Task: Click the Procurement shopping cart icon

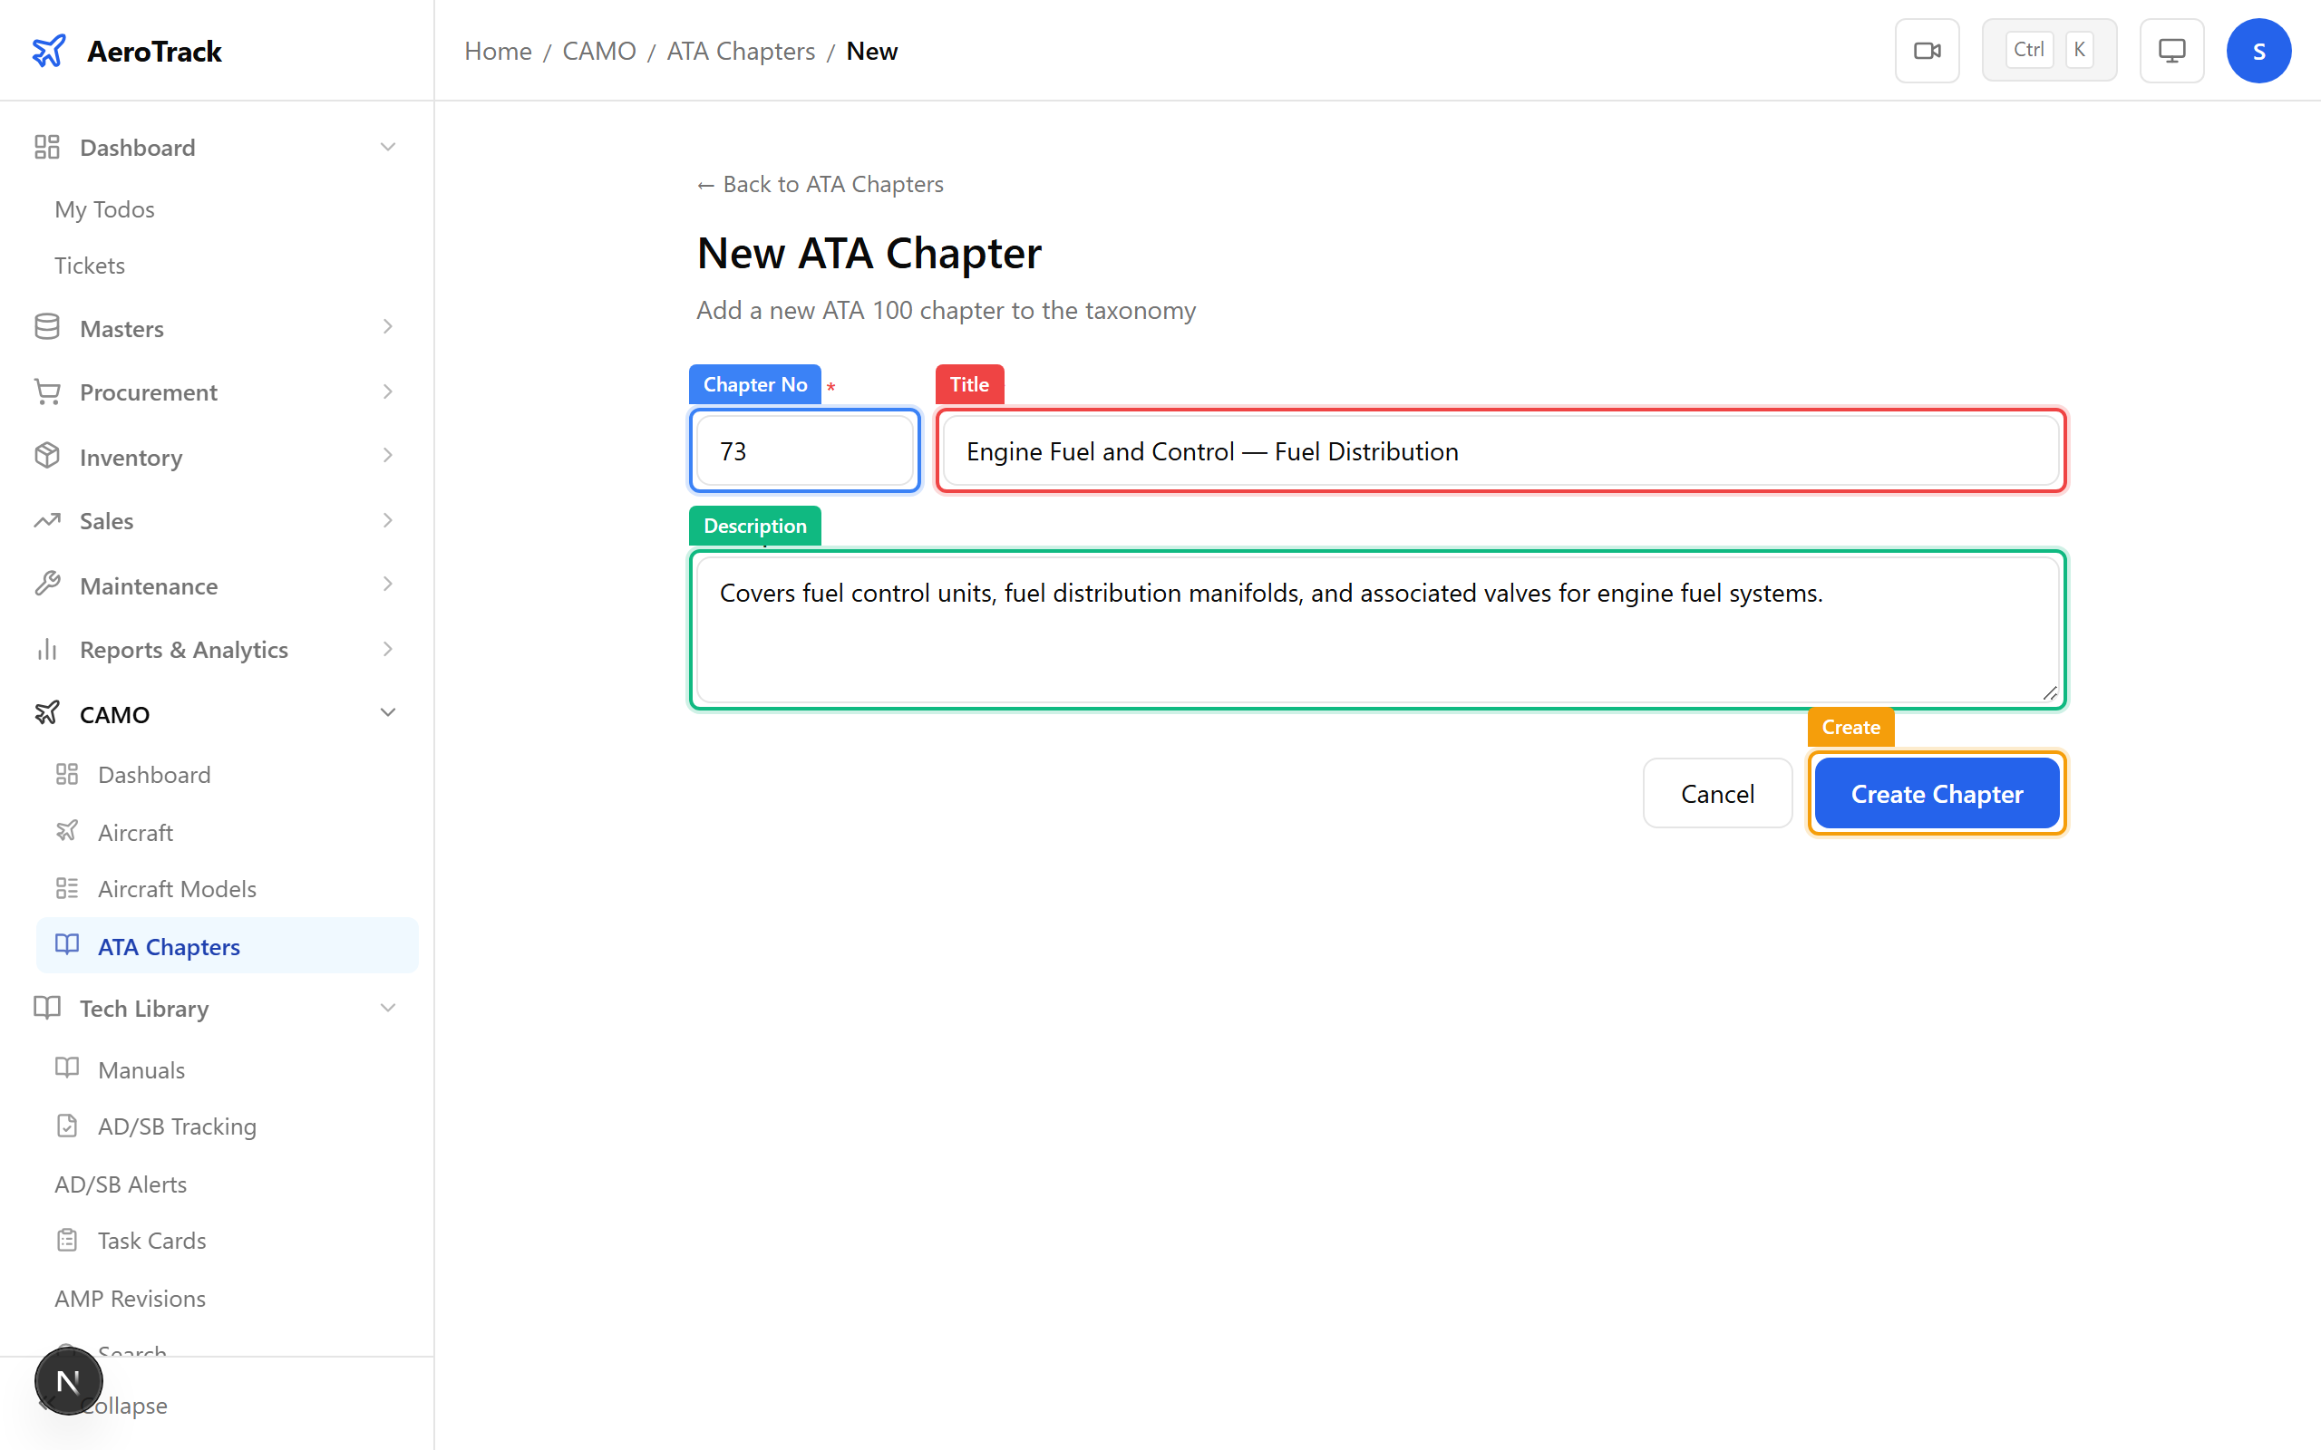Action: [x=47, y=391]
